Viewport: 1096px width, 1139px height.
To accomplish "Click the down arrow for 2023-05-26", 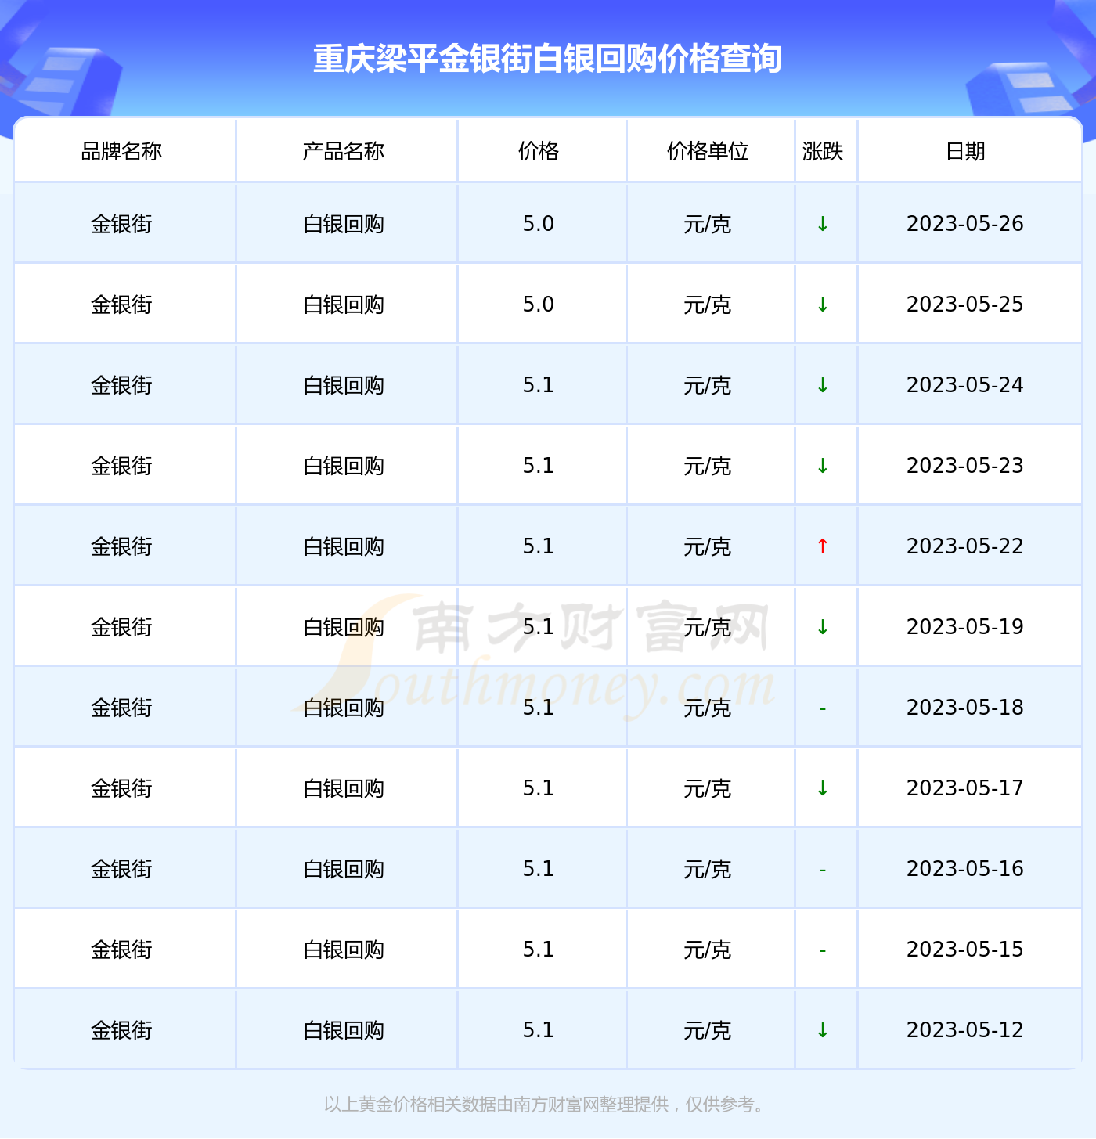I will pos(823,224).
